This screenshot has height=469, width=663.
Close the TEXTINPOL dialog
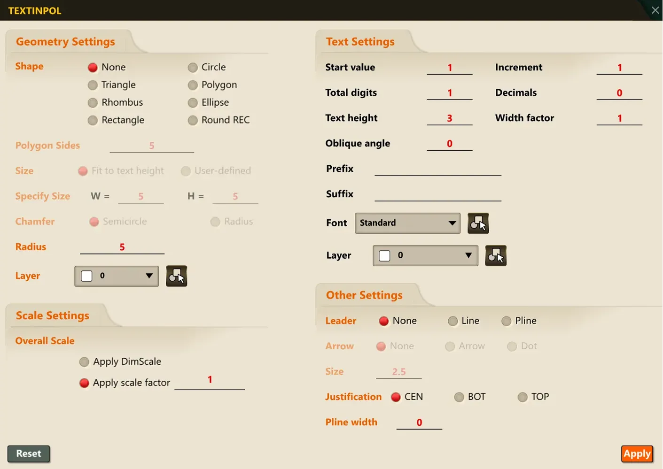[655, 10]
